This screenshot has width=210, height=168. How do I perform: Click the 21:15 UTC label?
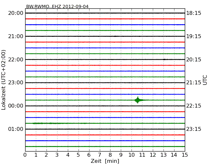tap(194, 82)
